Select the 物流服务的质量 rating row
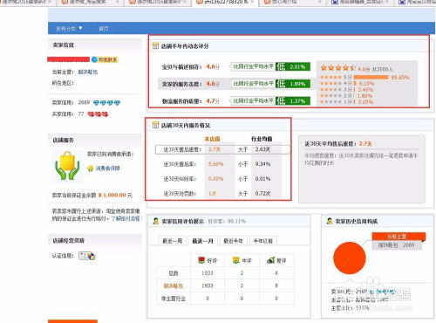The height and width of the screenshot is (323, 436). pyautogui.click(x=236, y=101)
